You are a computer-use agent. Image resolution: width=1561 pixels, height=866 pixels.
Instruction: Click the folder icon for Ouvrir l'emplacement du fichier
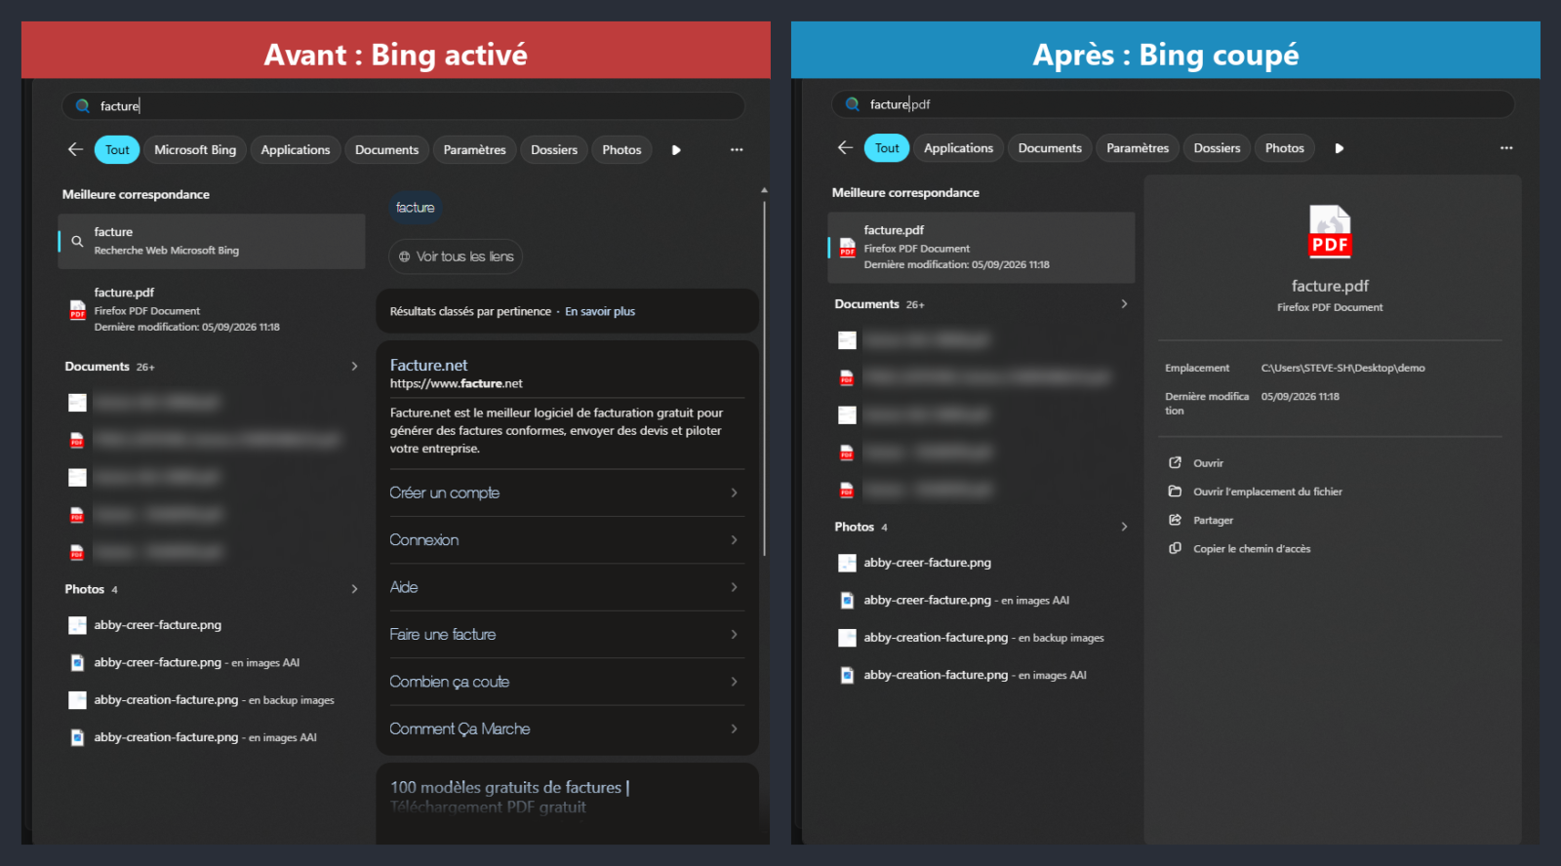coord(1176,492)
